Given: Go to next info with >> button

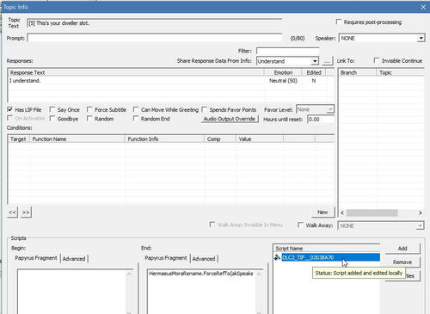Looking at the screenshot, I should 26,212.
